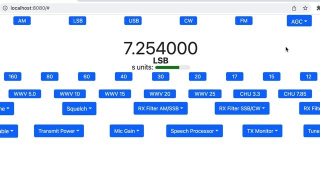Select the 40 meter band
The height and width of the screenshot is (180, 320).
tap(123, 76)
